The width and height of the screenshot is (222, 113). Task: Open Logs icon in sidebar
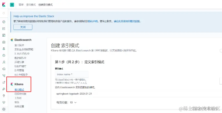pyautogui.click(x=4, y=69)
